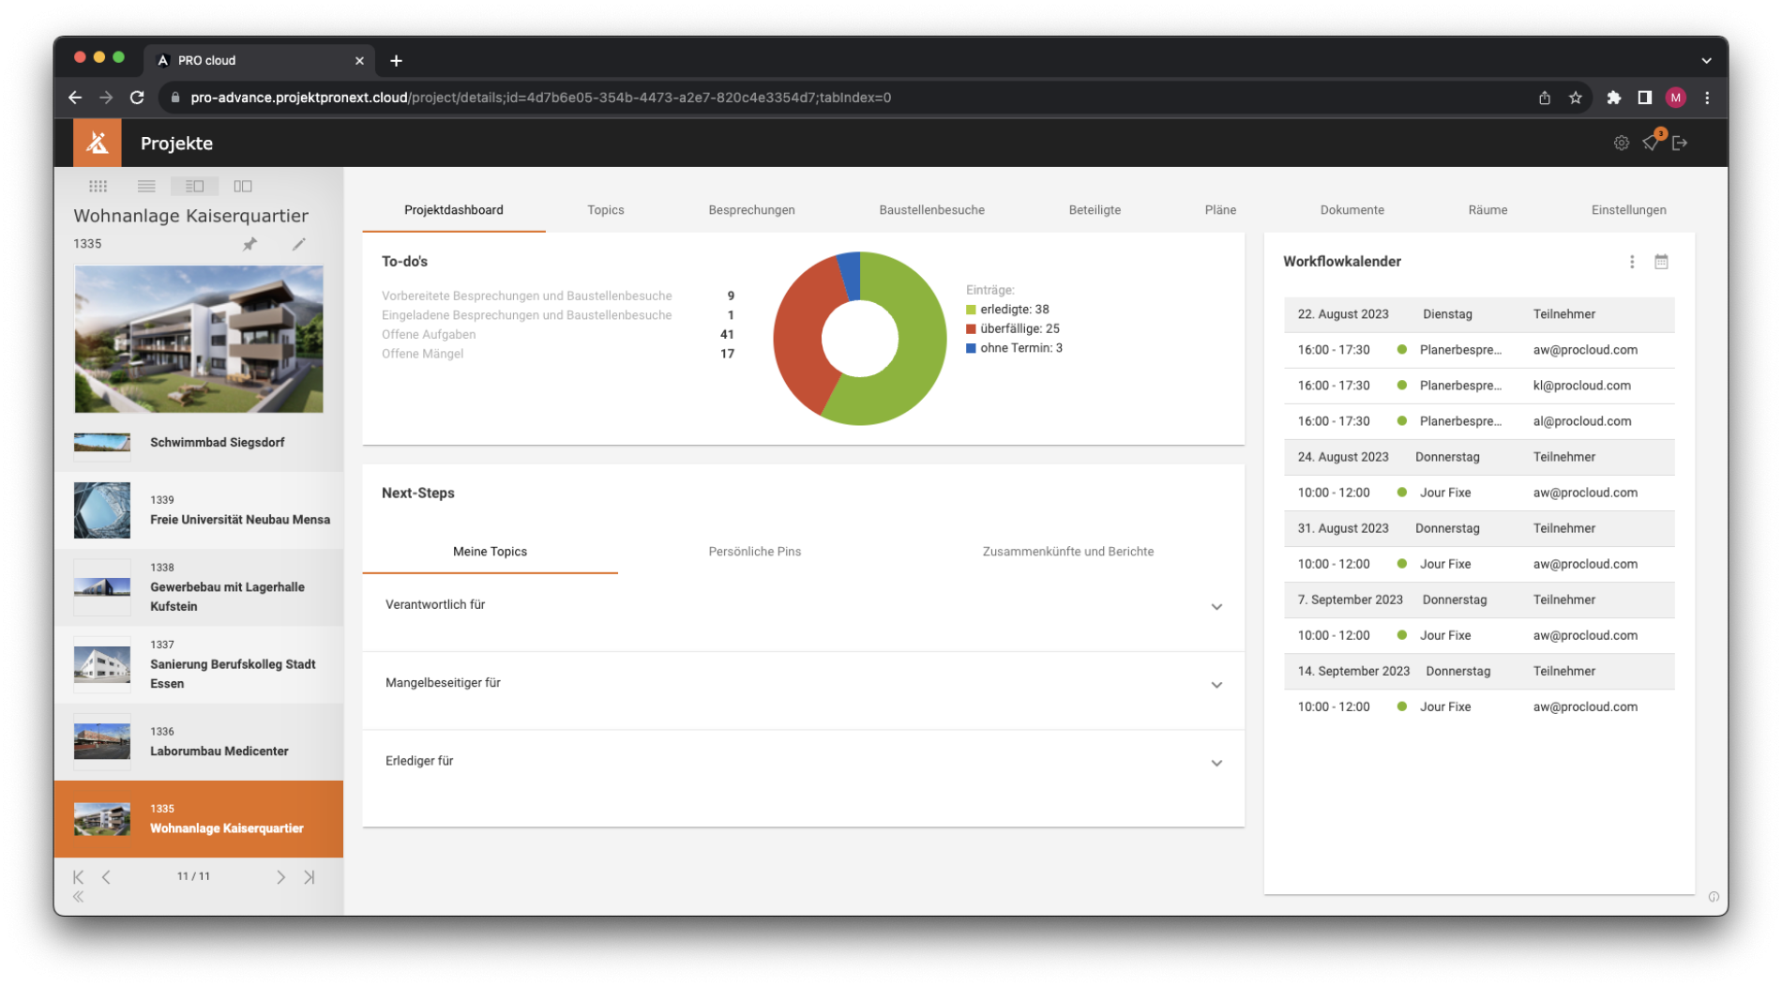Open Workflowkalender three-dot menu

click(x=1632, y=262)
